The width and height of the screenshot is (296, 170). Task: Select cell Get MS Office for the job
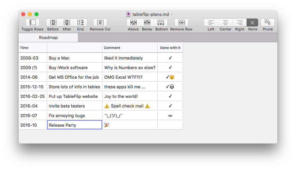pos(75,77)
